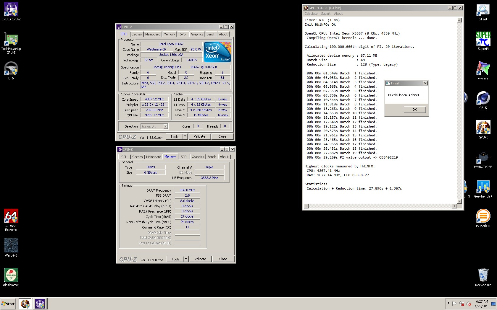Open the TechPowerUp GPU-Z desktop icon

coord(11,43)
